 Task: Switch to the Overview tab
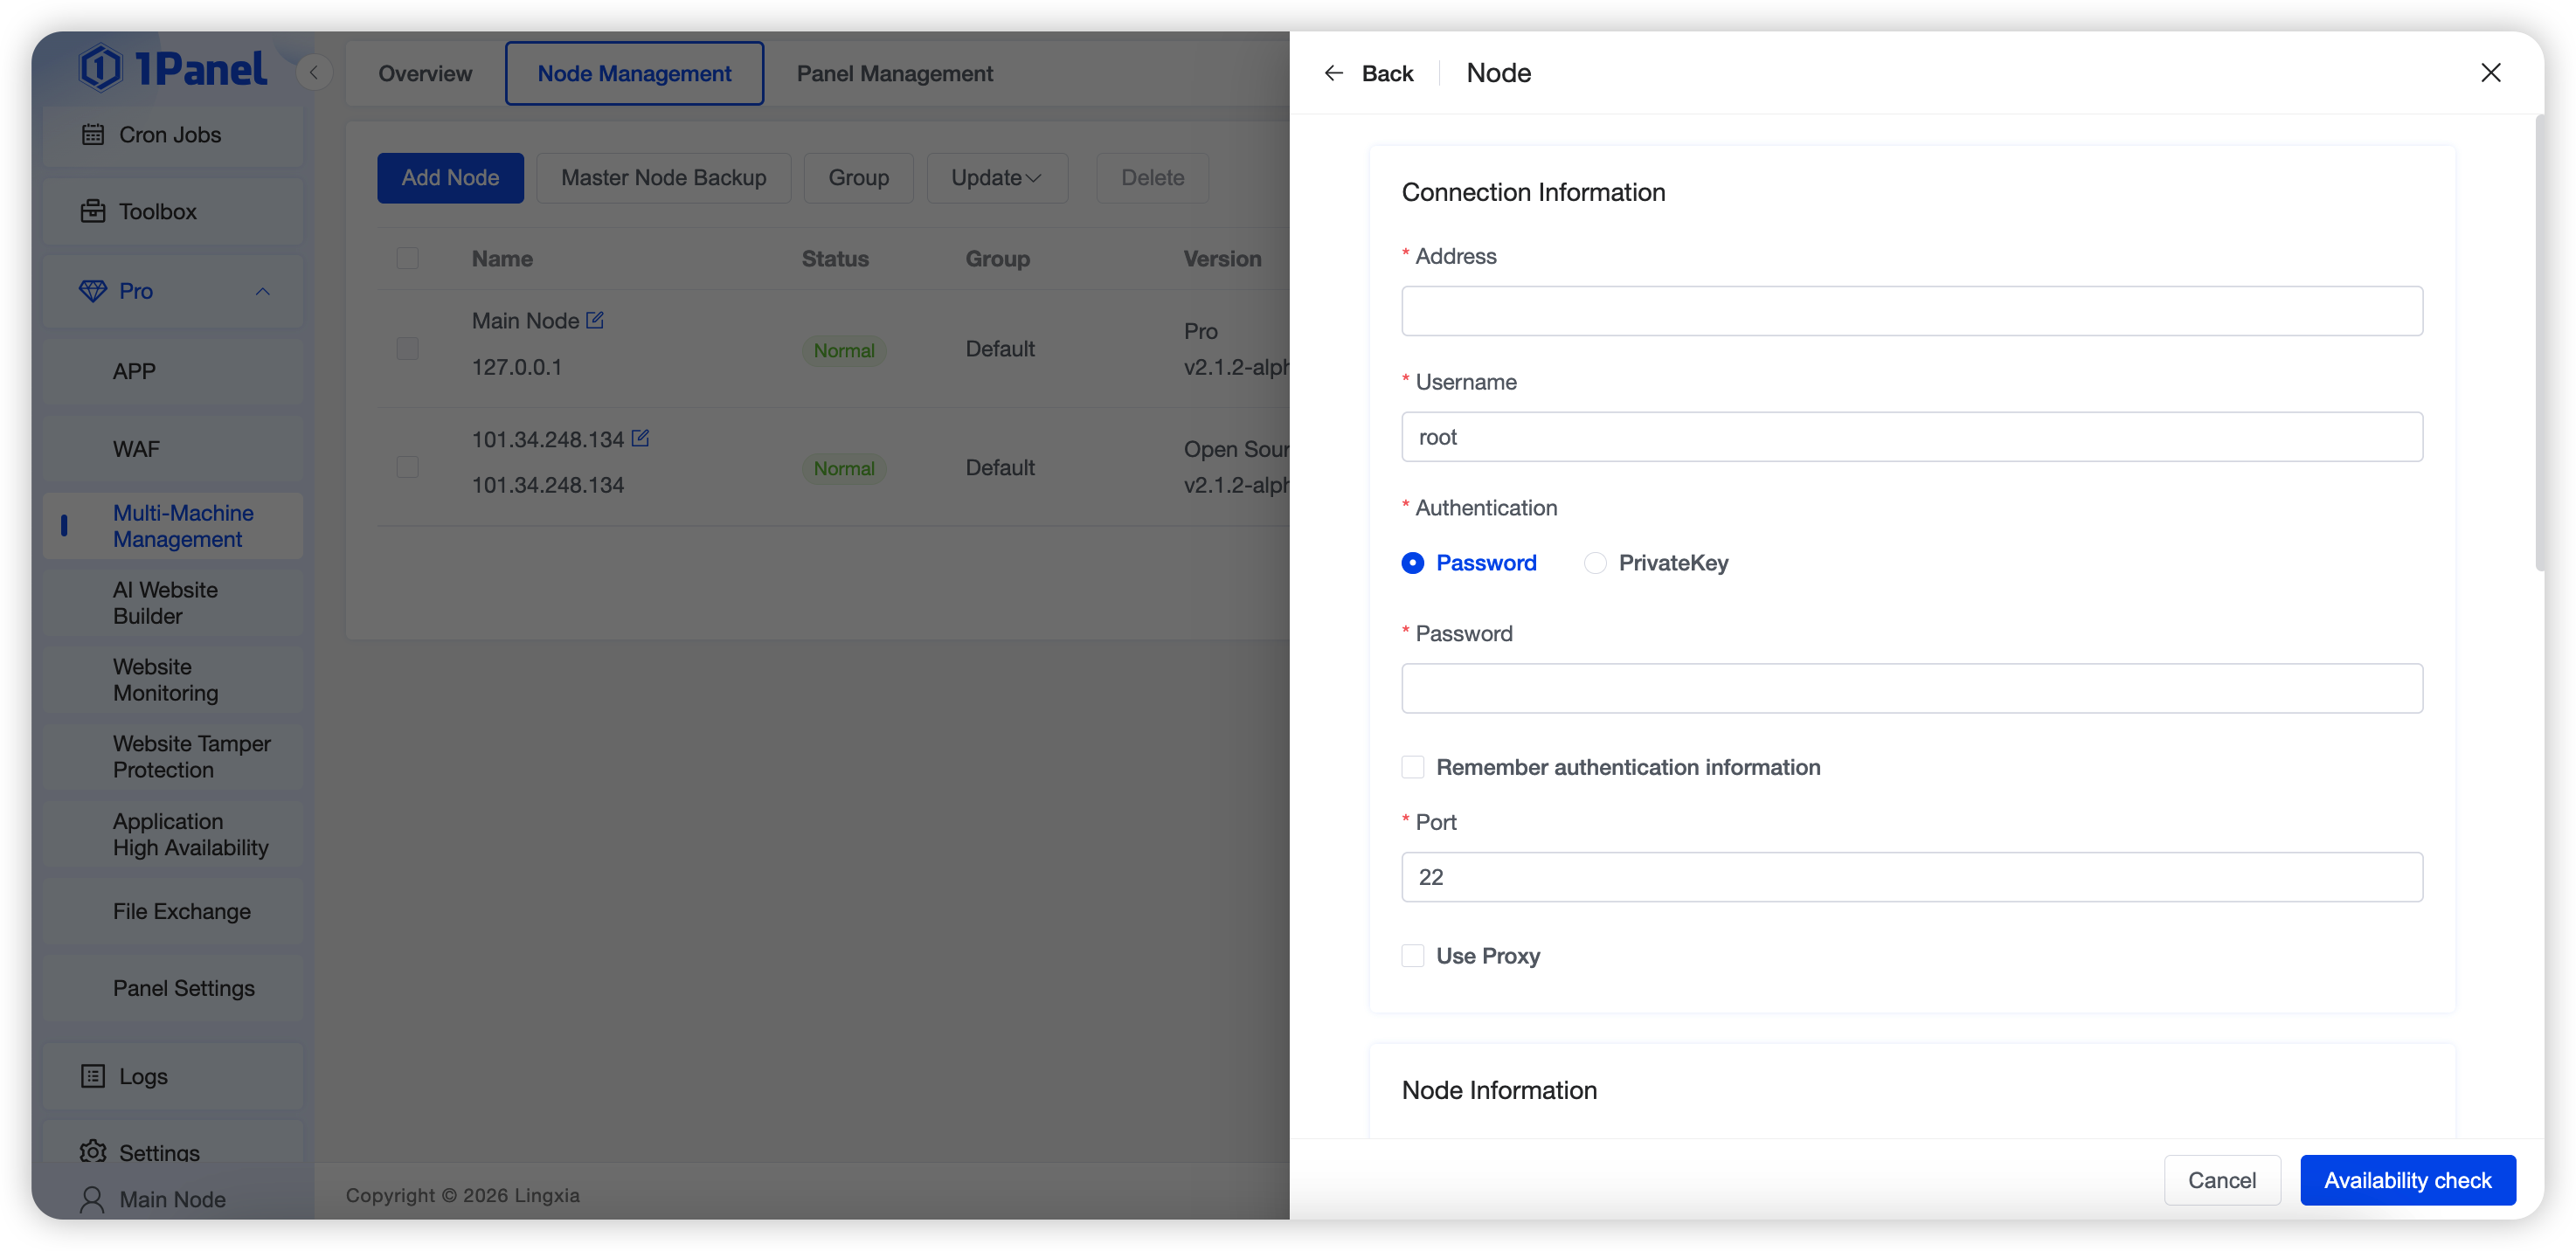tap(425, 73)
